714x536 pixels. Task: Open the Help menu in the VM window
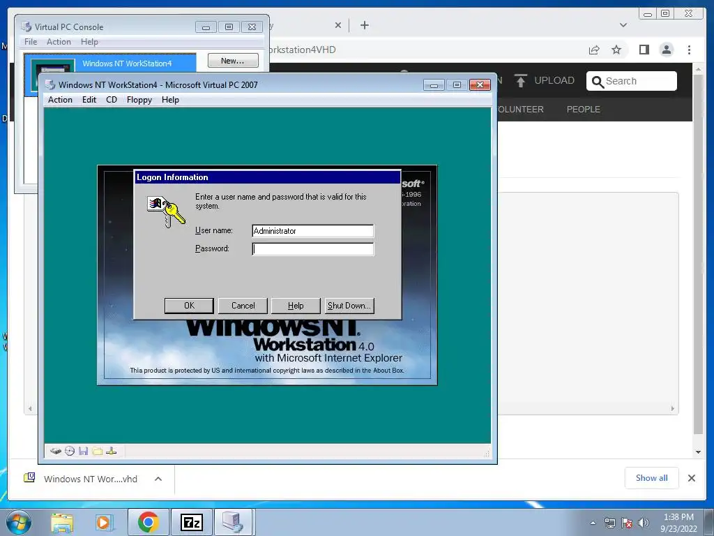coord(170,100)
